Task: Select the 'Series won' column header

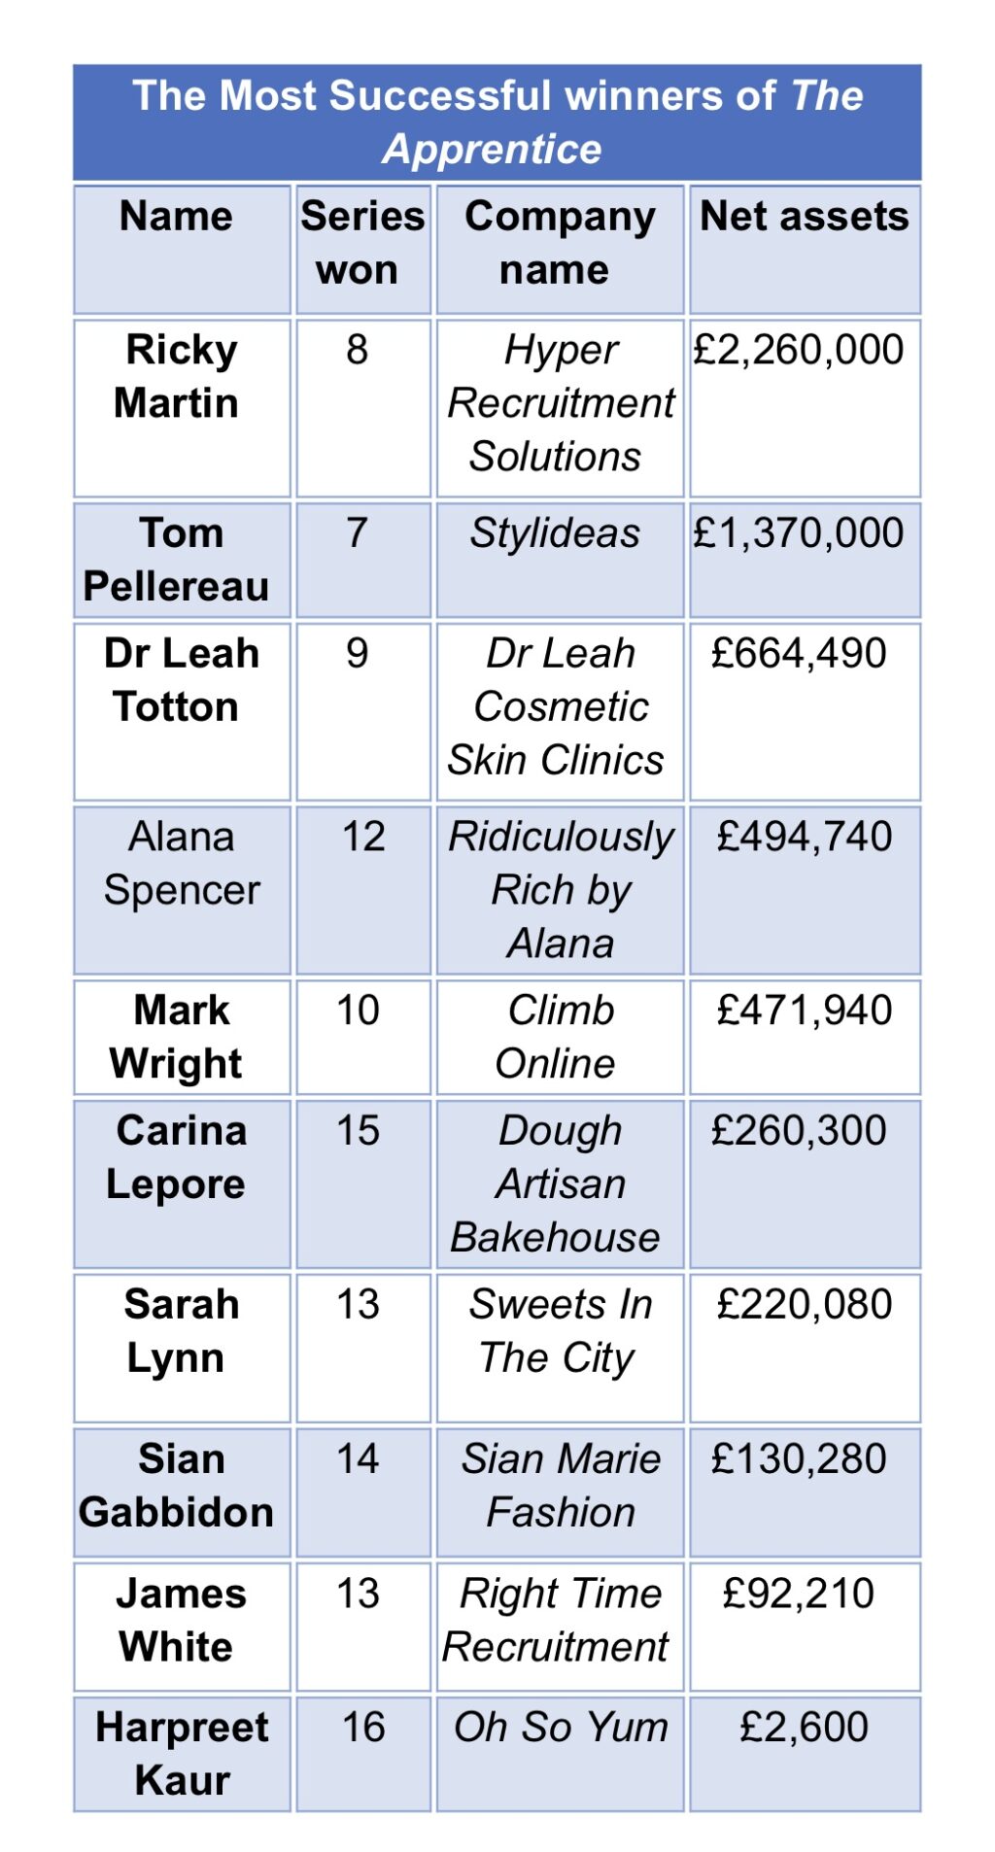Action: click(363, 250)
